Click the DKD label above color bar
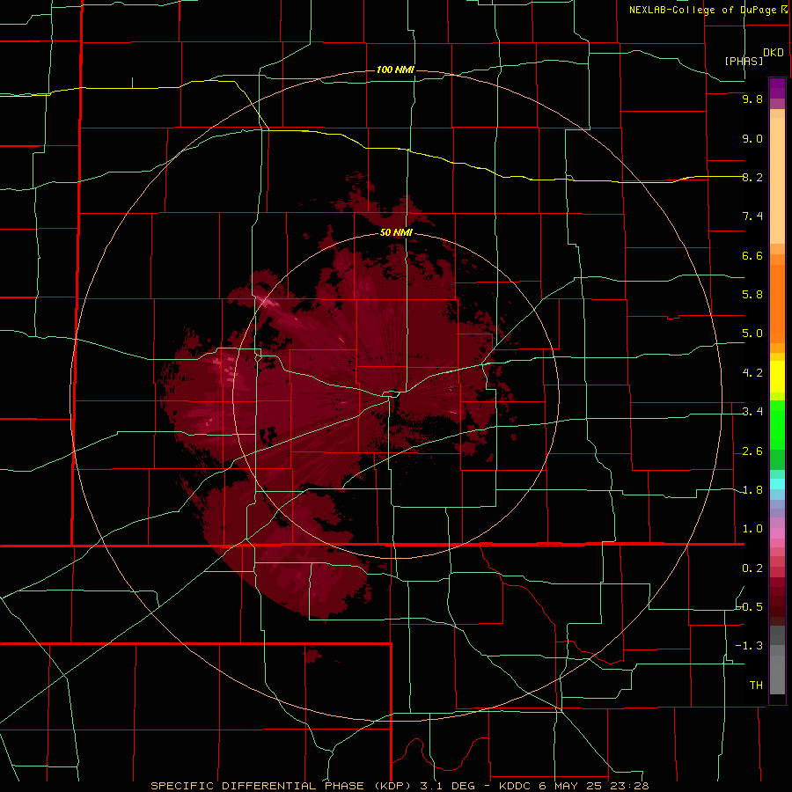This screenshot has height=792, width=792. pyautogui.click(x=773, y=53)
